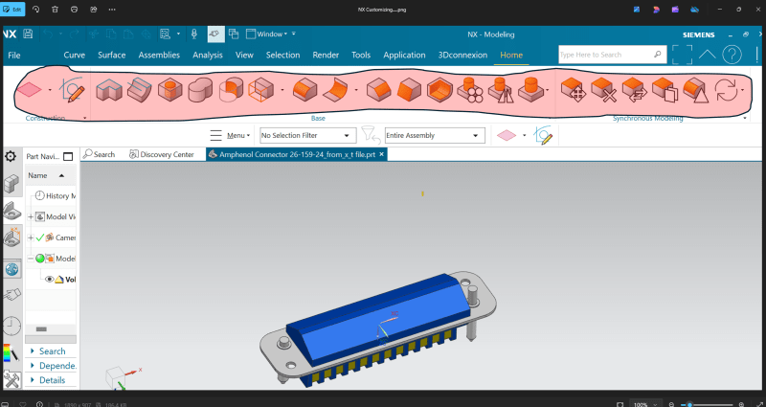Select the Unite tool in Base group
766x407 pixels.
point(200,90)
